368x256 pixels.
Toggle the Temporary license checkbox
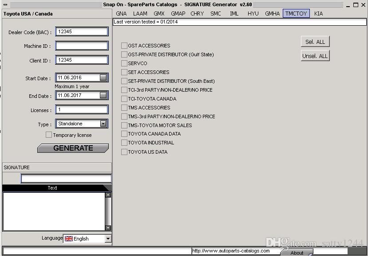point(49,135)
